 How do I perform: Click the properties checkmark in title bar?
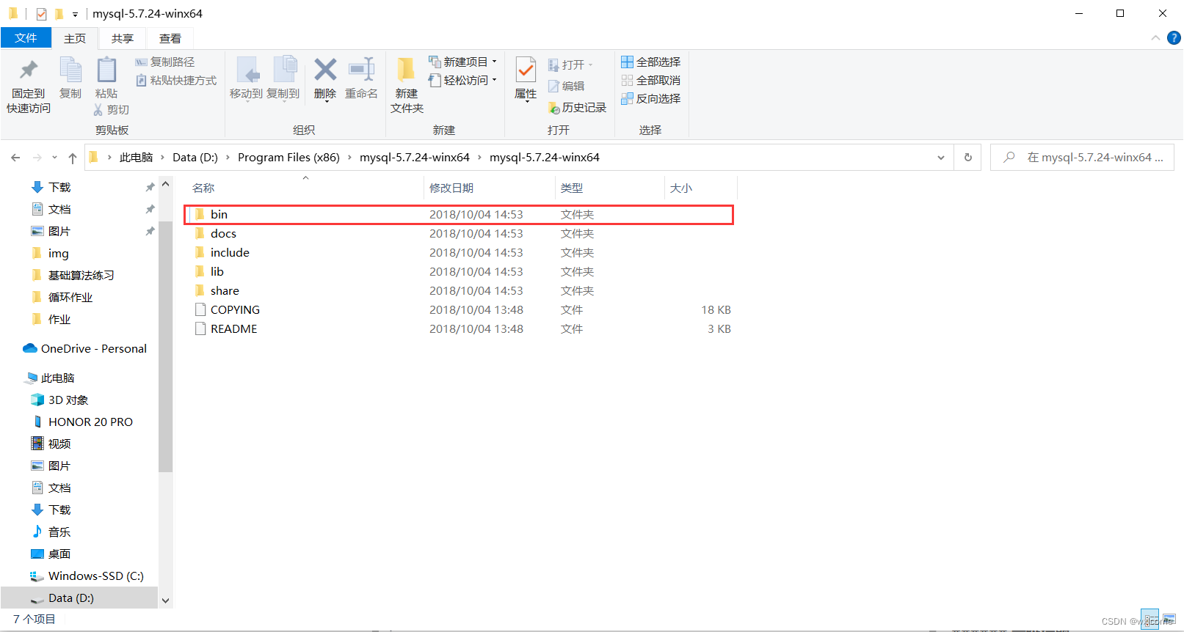(x=41, y=14)
